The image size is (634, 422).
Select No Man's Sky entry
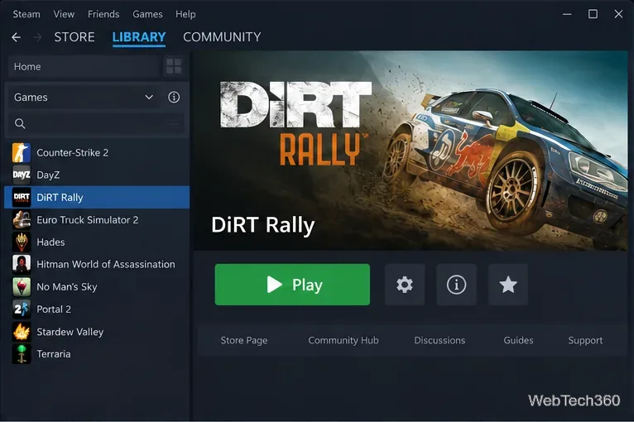pos(97,287)
